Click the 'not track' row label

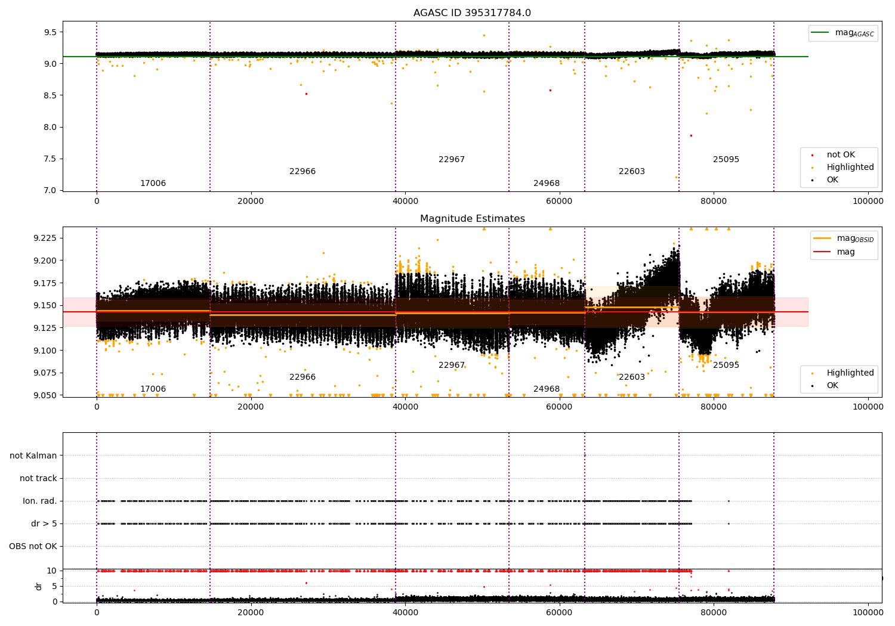click(38, 478)
